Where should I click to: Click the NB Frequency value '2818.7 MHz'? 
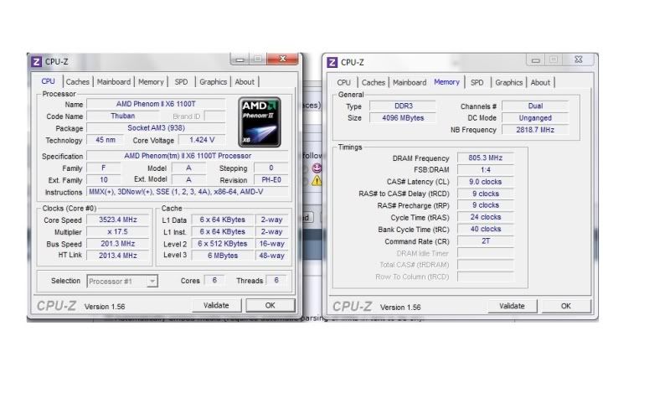pyautogui.click(x=535, y=130)
